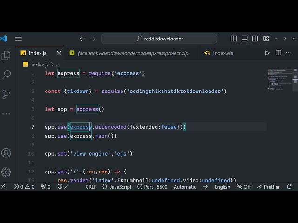Screen dimensions: 298x223
Task: Open the Manage settings gear
Action: point(6,172)
